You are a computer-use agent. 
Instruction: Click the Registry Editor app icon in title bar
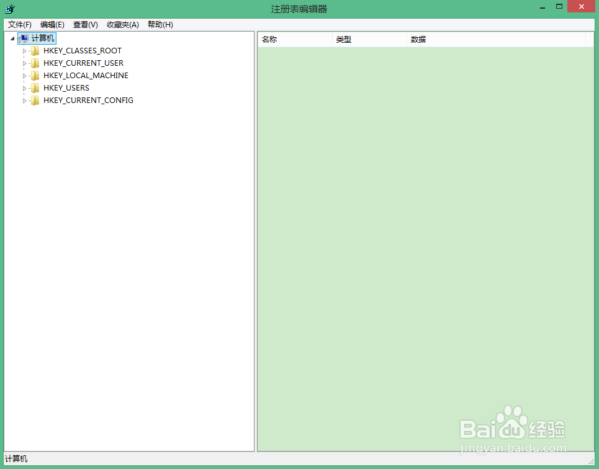[10, 9]
